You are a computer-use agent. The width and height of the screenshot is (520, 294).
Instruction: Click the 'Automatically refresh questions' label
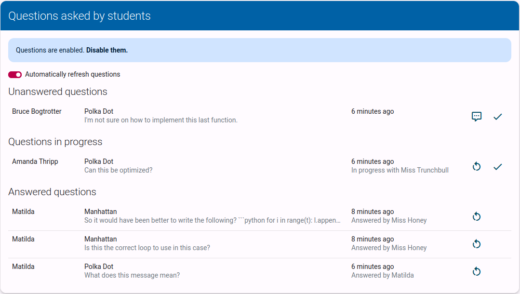pyautogui.click(x=73, y=75)
